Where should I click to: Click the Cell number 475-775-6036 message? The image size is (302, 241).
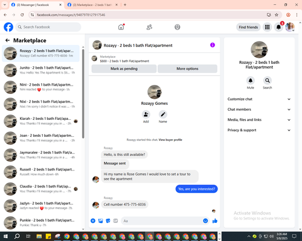tap(124, 204)
